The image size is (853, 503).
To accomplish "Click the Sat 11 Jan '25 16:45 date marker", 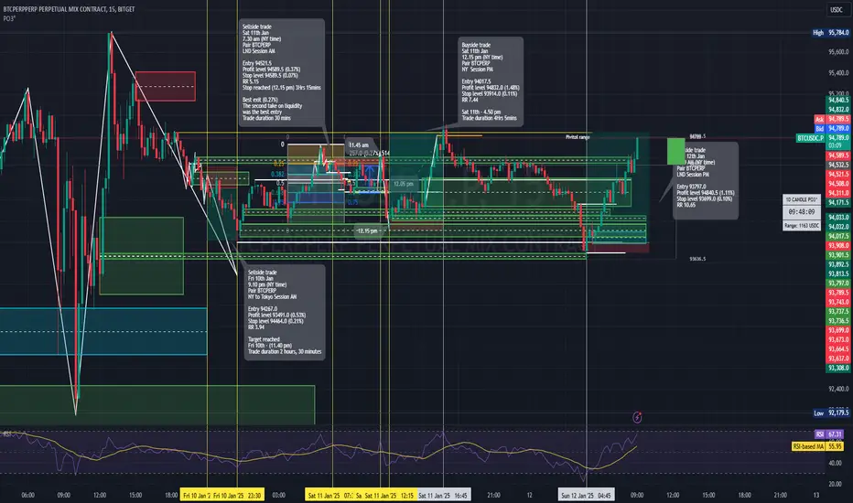I will [443, 496].
